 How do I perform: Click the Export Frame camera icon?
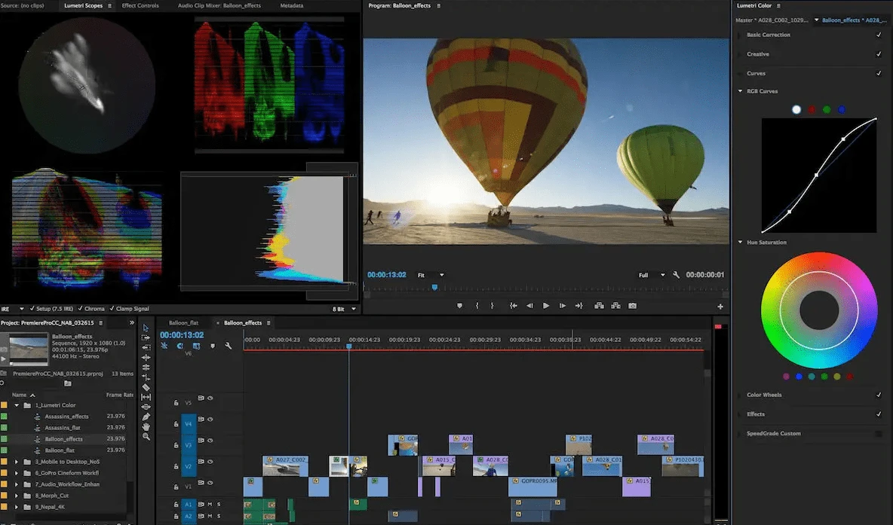632,306
